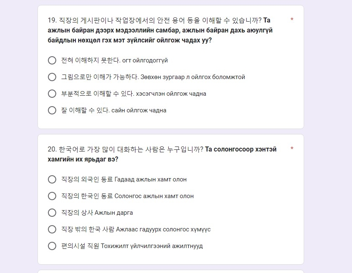Image resolution: width=352 pixels, height=273 pixels.
Task: Click the 'огт ойлгодоггүй' answer label
Action: (x=145, y=61)
